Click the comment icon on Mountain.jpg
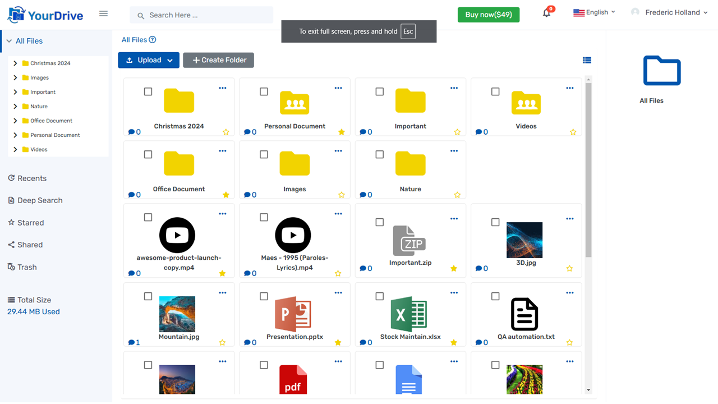The image size is (718, 404). coord(131,342)
